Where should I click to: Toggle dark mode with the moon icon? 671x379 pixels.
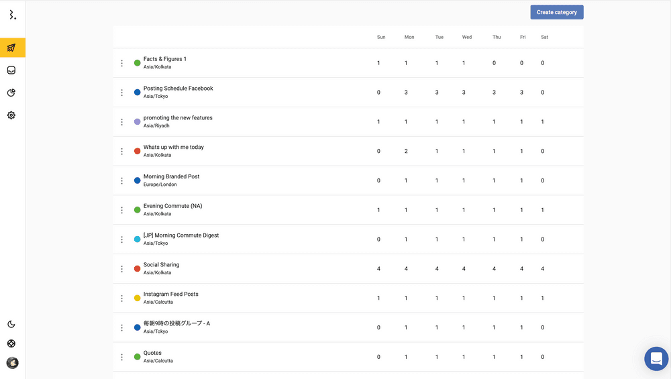coord(12,325)
